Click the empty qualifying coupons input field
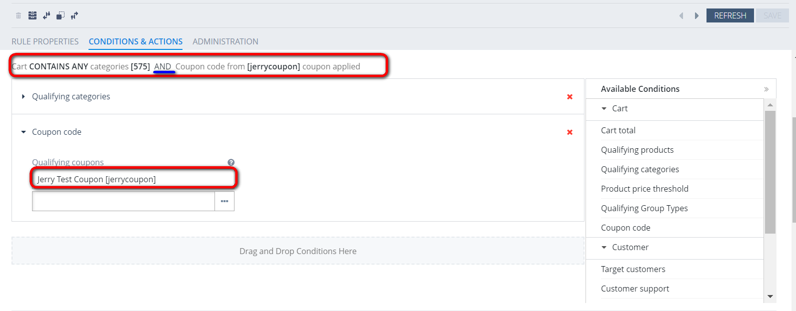The image size is (796, 311). (123, 201)
